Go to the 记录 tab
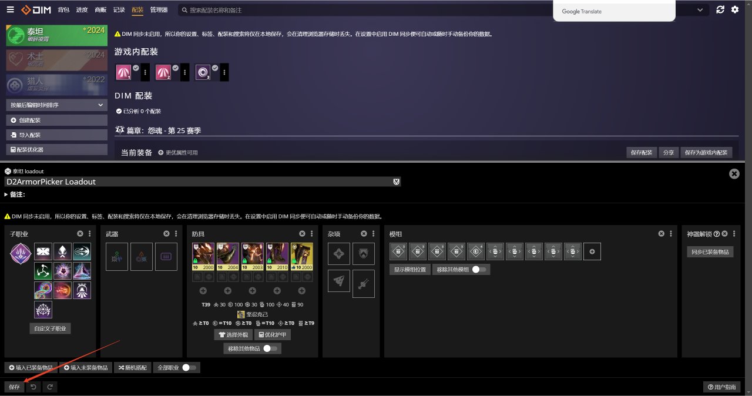Image resolution: width=752 pixels, height=396 pixels. (119, 10)
